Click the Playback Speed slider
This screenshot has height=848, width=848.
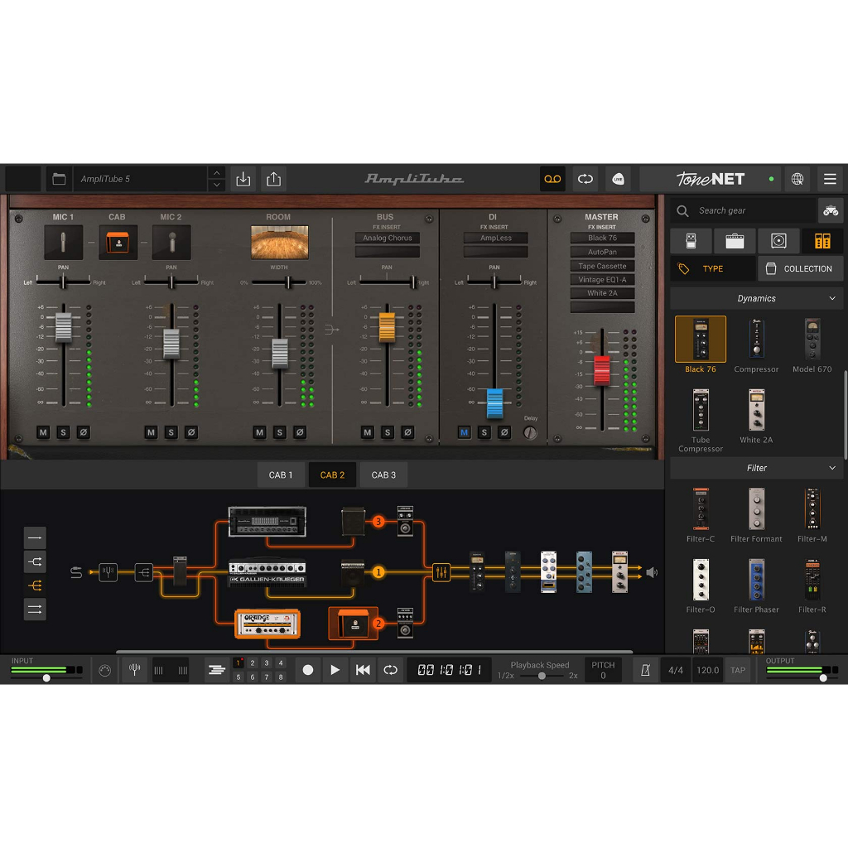click(542, 676)
